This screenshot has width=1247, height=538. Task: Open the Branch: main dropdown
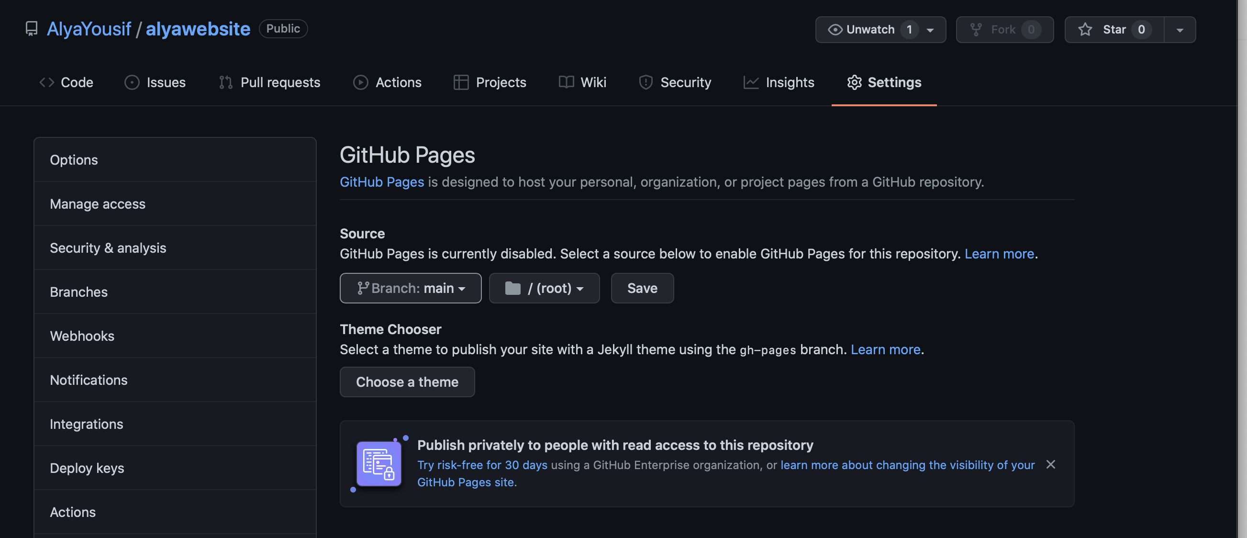click(411, 288)
